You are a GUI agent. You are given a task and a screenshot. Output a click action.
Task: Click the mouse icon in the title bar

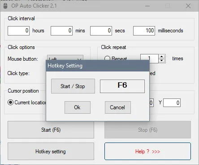(5, 6)
